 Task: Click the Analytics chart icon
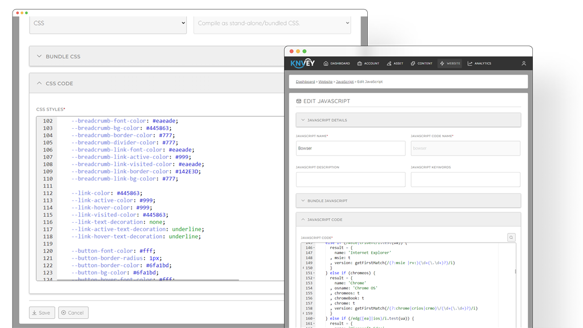coord(470,63)
